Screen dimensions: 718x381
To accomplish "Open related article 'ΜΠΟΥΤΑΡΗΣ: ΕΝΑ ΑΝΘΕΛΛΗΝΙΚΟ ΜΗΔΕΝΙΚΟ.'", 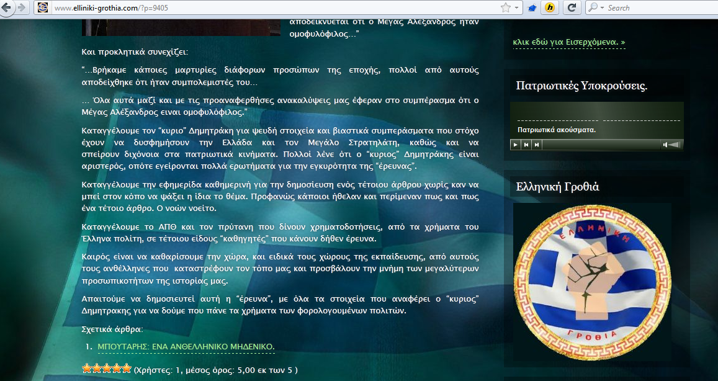I will tap(186, 347).
